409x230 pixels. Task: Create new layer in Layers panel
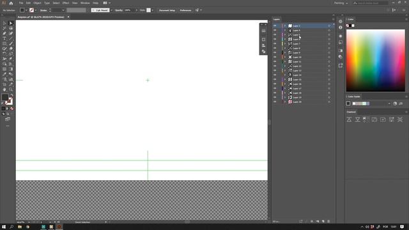coord(323,222)
